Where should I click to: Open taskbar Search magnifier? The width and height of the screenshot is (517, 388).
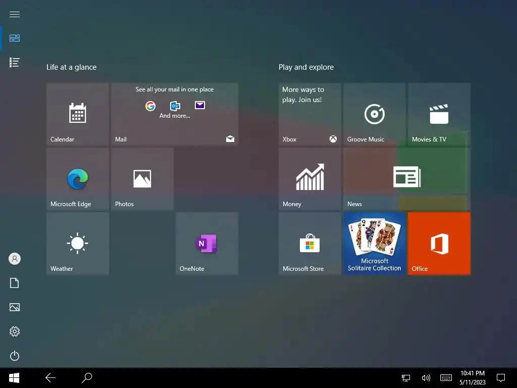coord(87,378)
